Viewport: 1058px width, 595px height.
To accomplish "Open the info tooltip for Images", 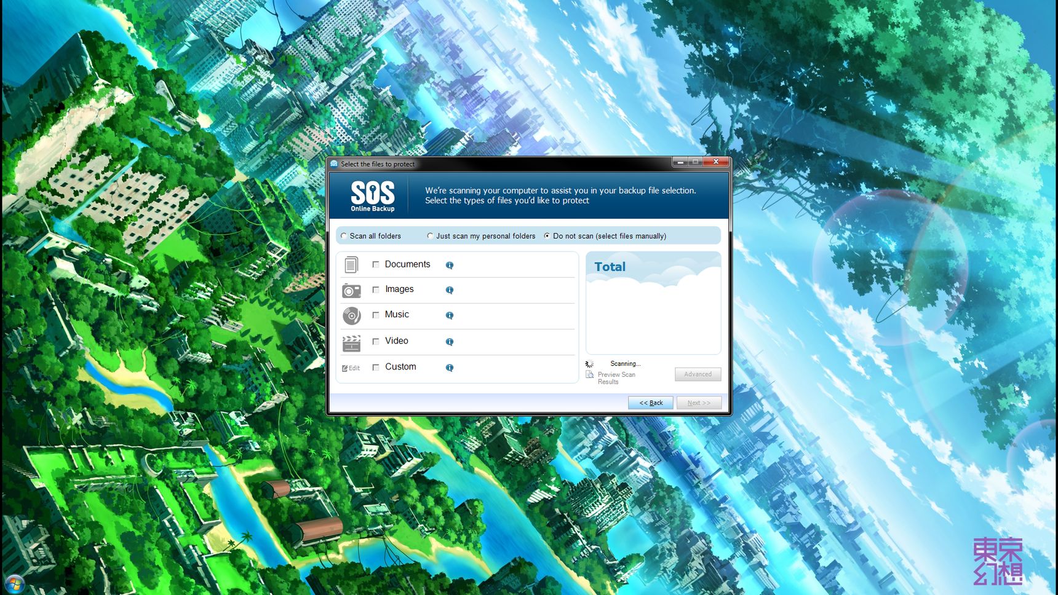I will [x=450, y=290].
